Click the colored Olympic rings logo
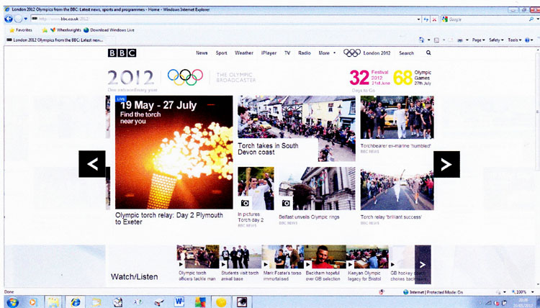The width and height of the screenshot is (540, 308). coord(185,77)
